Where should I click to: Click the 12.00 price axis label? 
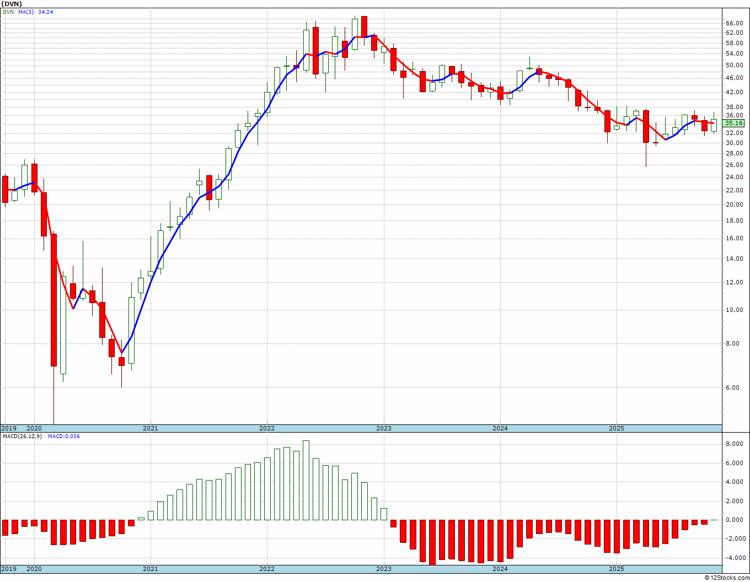point(734,282)
